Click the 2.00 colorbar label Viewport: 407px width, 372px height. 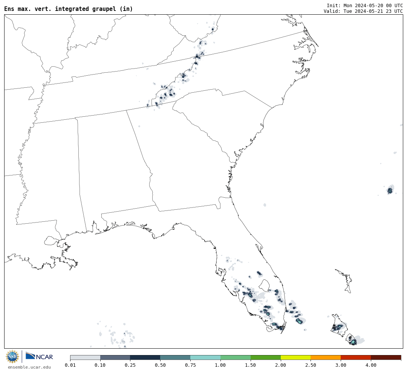281,365
